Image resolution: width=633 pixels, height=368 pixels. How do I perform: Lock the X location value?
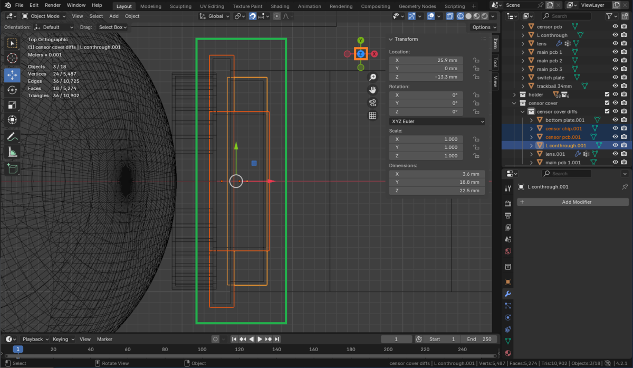476,60
